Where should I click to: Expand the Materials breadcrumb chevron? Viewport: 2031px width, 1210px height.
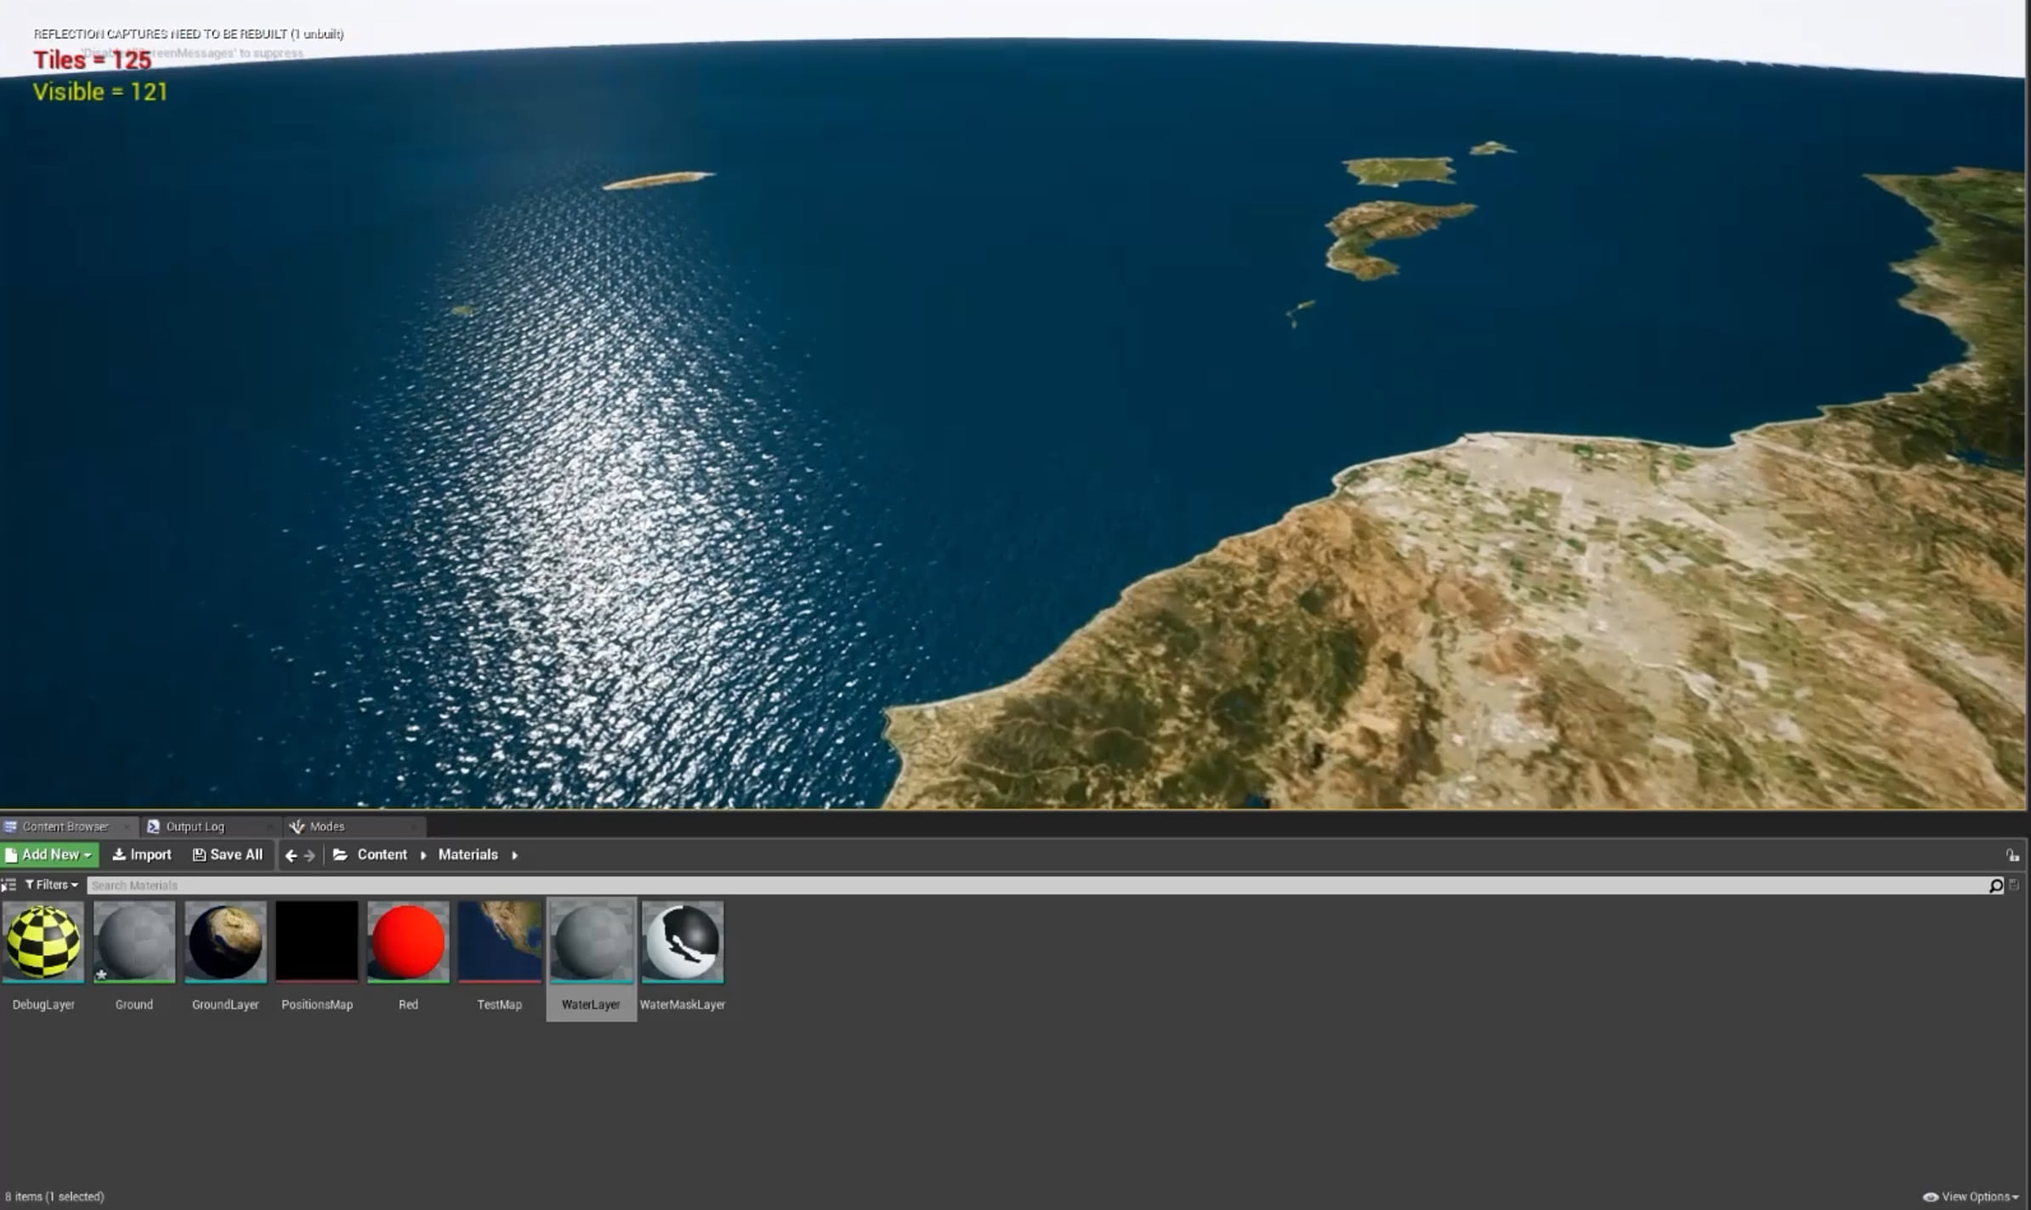[513, 855]
